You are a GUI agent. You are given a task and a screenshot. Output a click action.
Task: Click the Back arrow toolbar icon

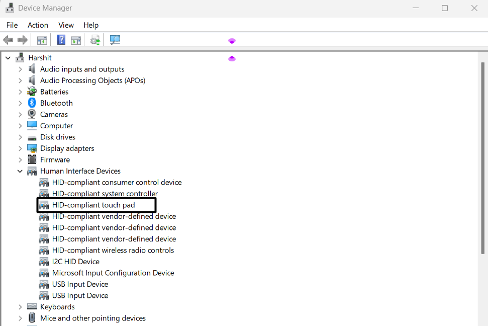point(8,40)
